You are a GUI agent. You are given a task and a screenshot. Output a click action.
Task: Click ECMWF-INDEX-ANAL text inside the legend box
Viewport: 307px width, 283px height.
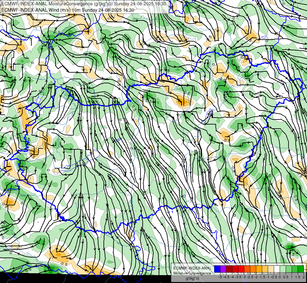click(193, 268)
